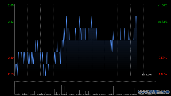Click the +1.06% percentage label
The width and height of the screenshot is (171, 96).
click(162, 5)
